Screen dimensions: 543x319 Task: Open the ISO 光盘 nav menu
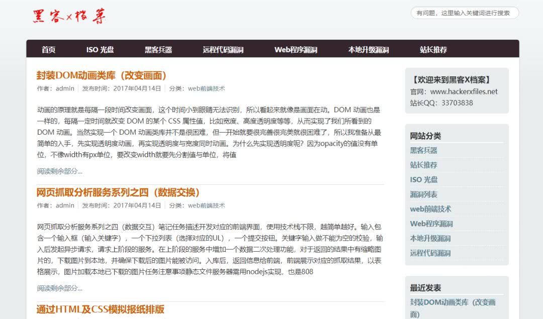point(100,49)
